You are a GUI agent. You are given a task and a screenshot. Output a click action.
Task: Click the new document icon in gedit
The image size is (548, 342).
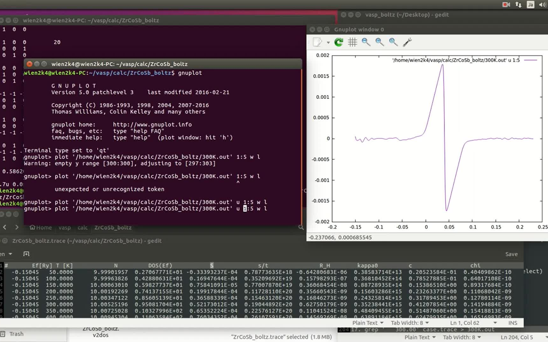26,254
